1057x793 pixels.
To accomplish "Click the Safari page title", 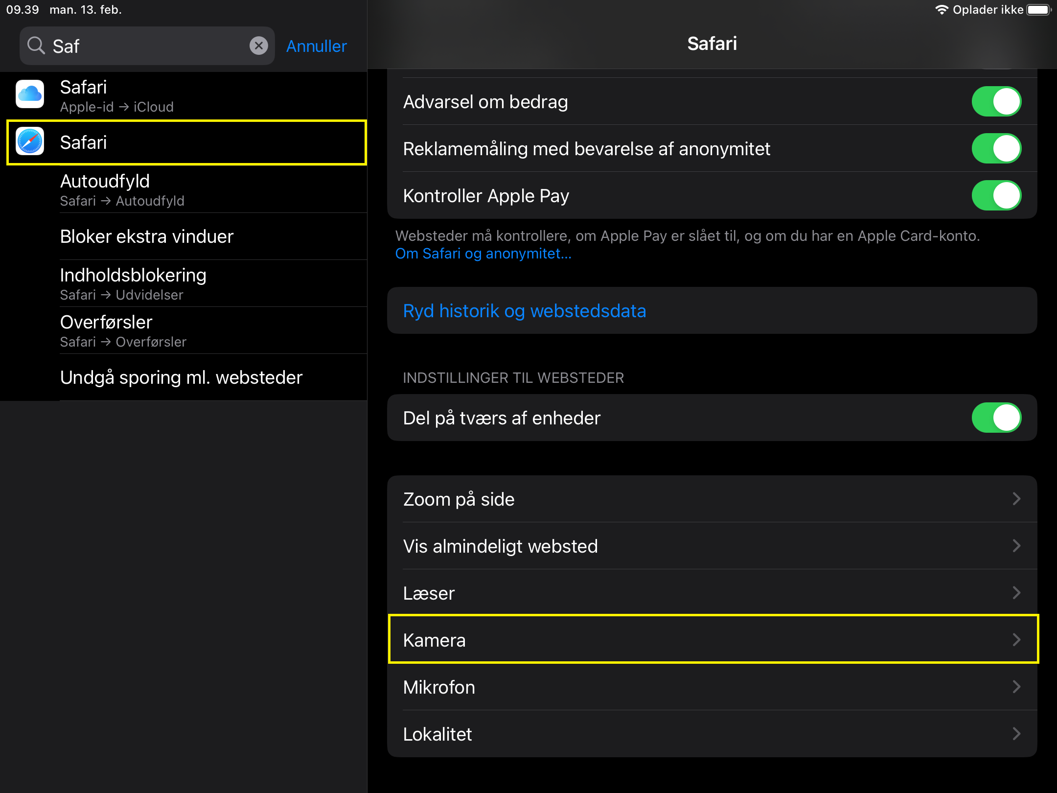I will point(712,44).
